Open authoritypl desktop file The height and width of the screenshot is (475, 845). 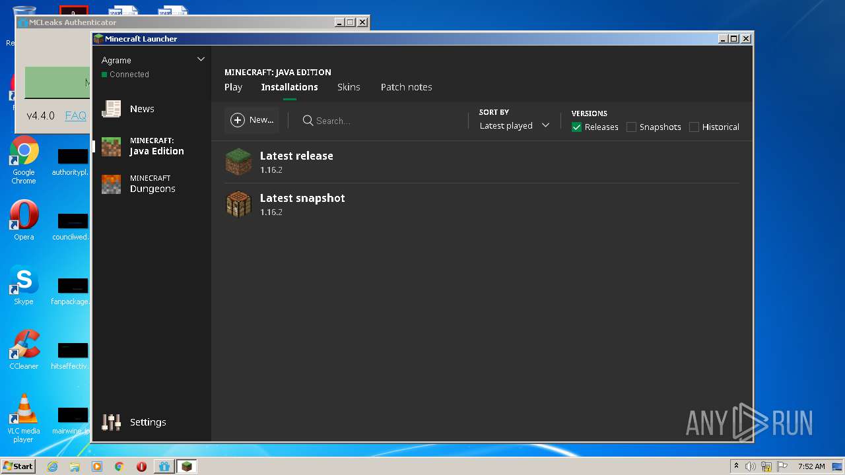70,161
